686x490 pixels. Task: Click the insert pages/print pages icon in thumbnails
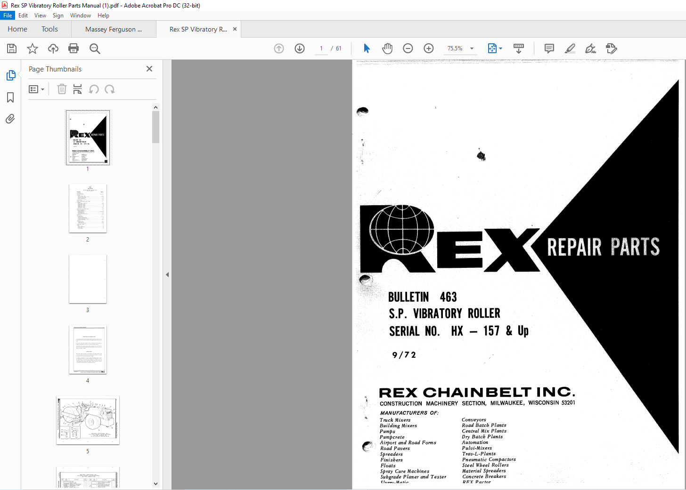click(78, 89)
